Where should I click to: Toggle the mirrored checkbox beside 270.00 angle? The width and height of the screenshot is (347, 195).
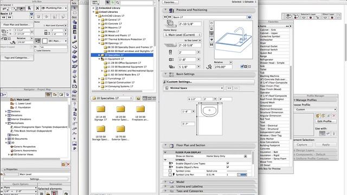(242, 66)
